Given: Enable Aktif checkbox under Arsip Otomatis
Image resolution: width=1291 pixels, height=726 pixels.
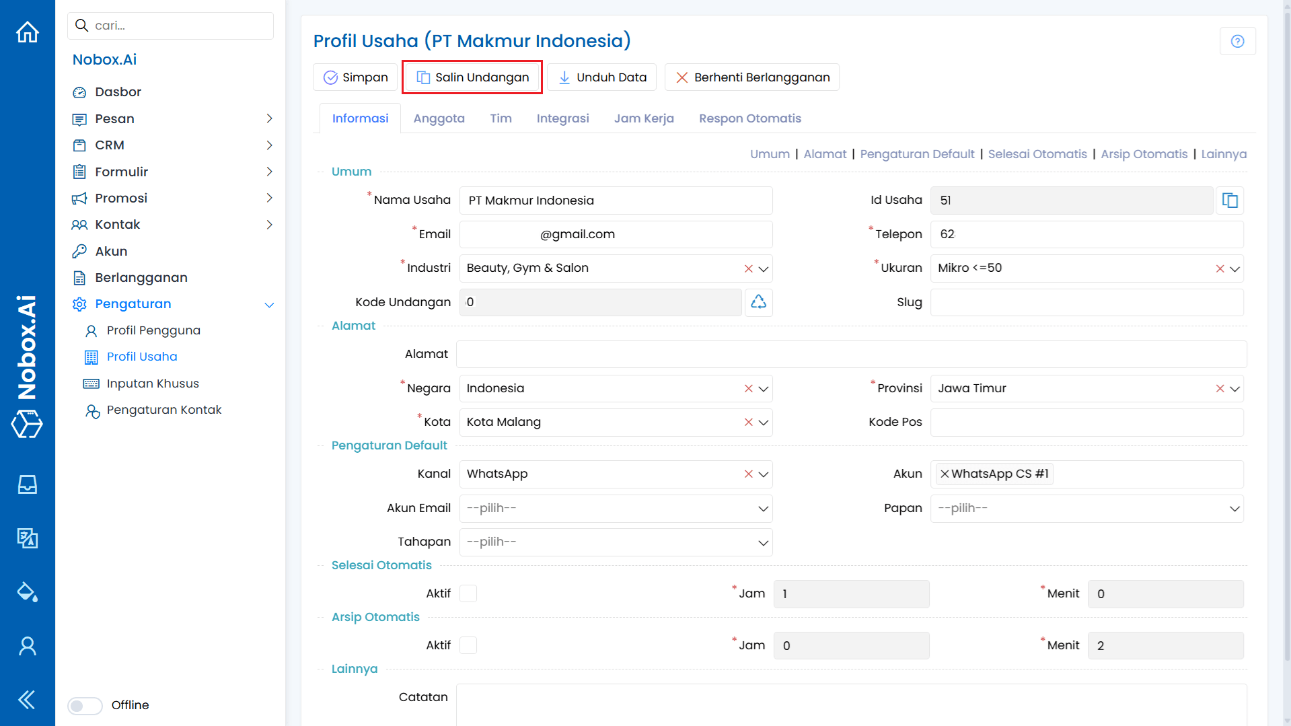Looking at the screenshot, I should pyautogui.click(x=468, y=645).
